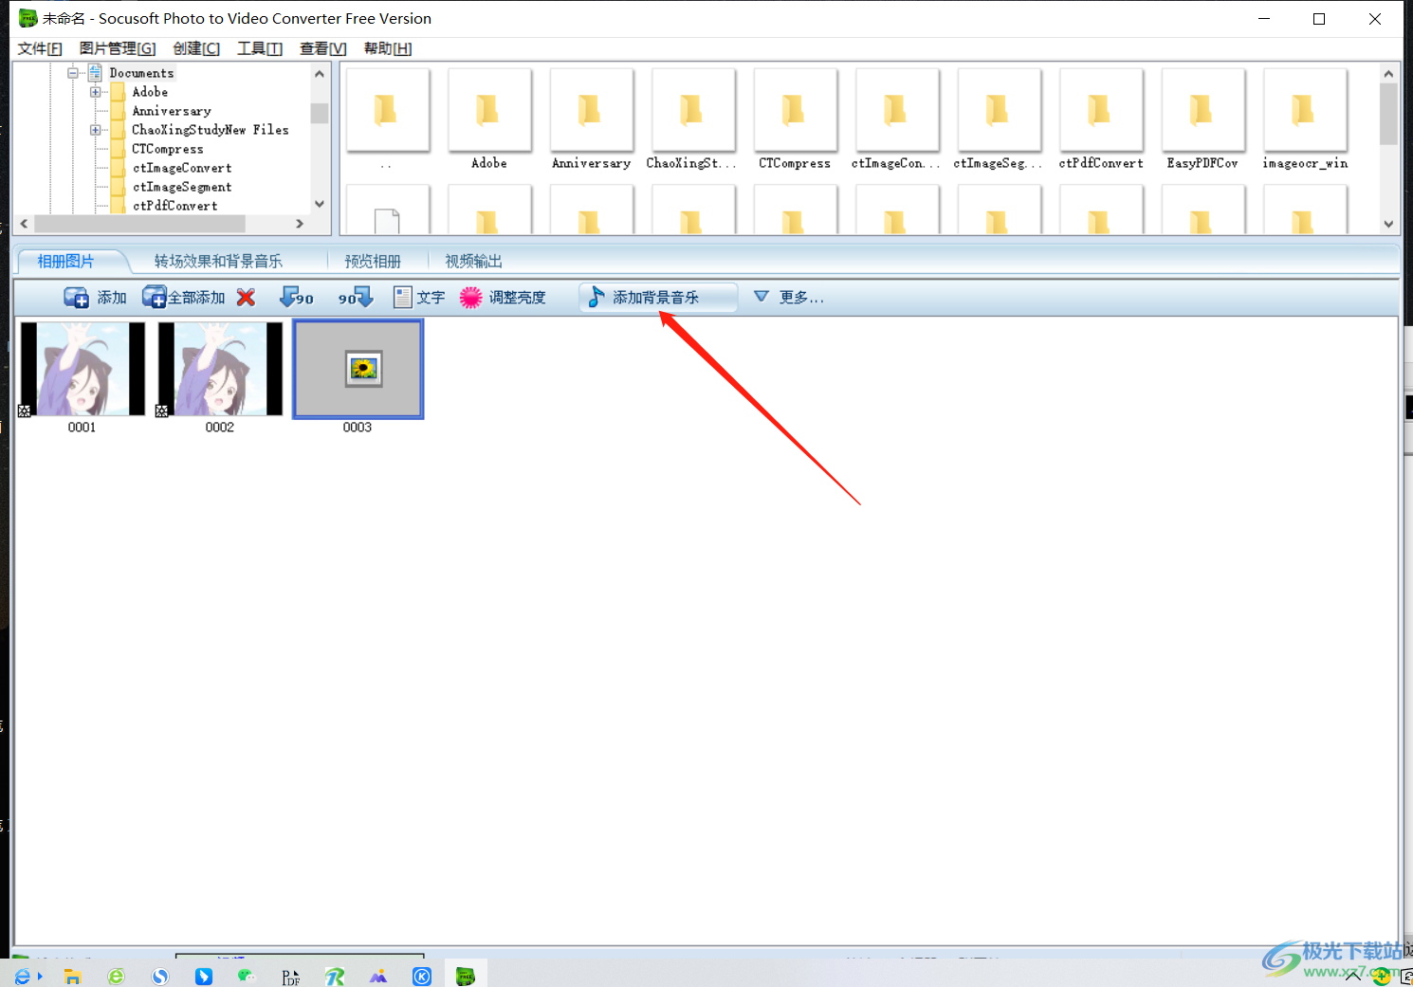Open the blue K app in taskbar
Screen dimensions: 1413x987
click(422, 976)
